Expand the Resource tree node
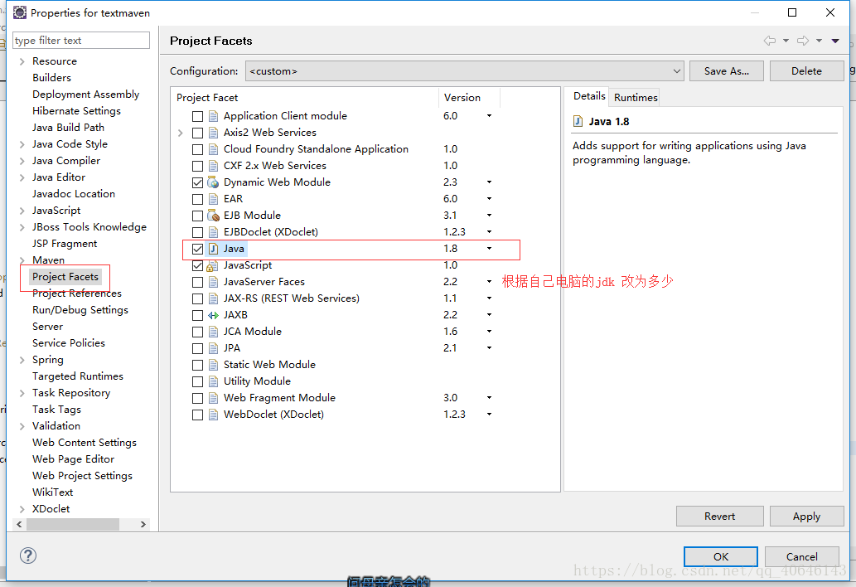Viewport: 856px width, 587px height. tap(22, 61)
